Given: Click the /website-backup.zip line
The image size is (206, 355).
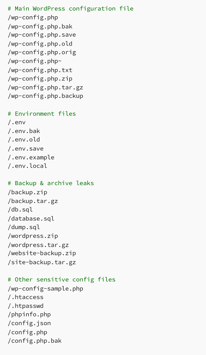Looking at the screenshot, I should pyautogui.click(x=42, y=253).
